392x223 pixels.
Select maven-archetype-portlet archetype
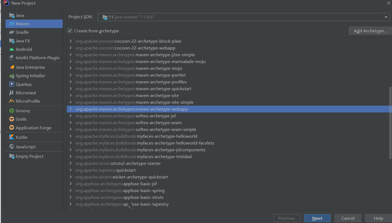228,75
